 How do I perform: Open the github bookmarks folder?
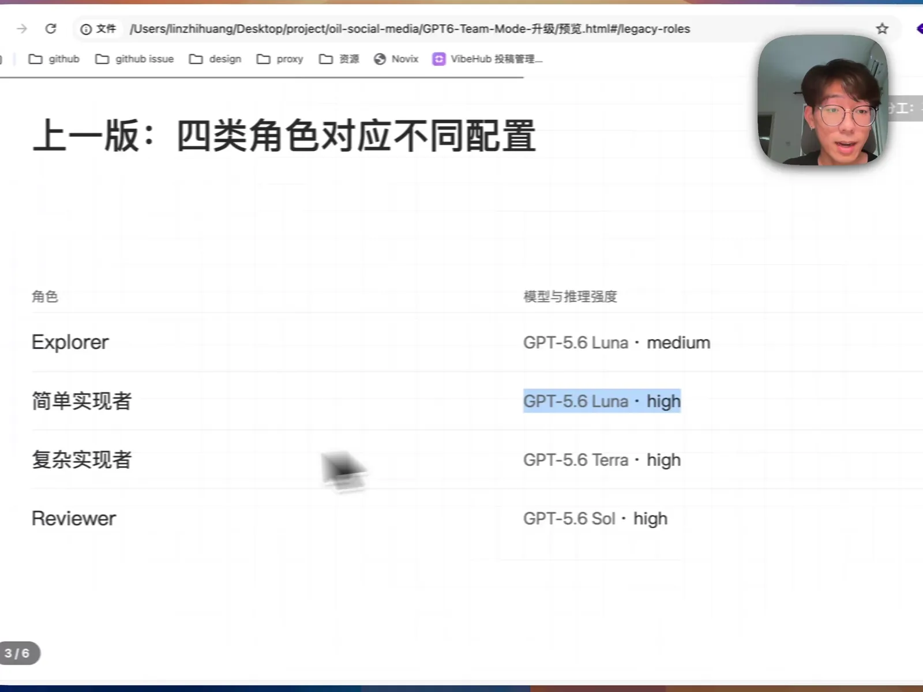[54, 59]
